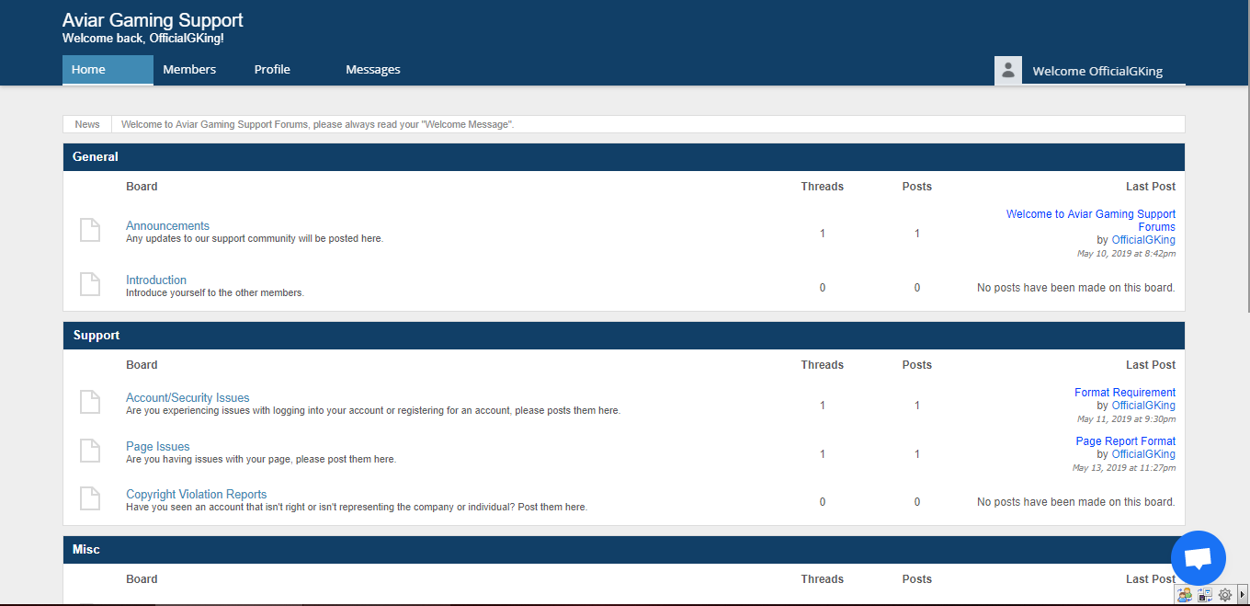1250x606 pixels.
Task: Expand the bottom toolbar arrow
Action: (x=1243, y=595)
